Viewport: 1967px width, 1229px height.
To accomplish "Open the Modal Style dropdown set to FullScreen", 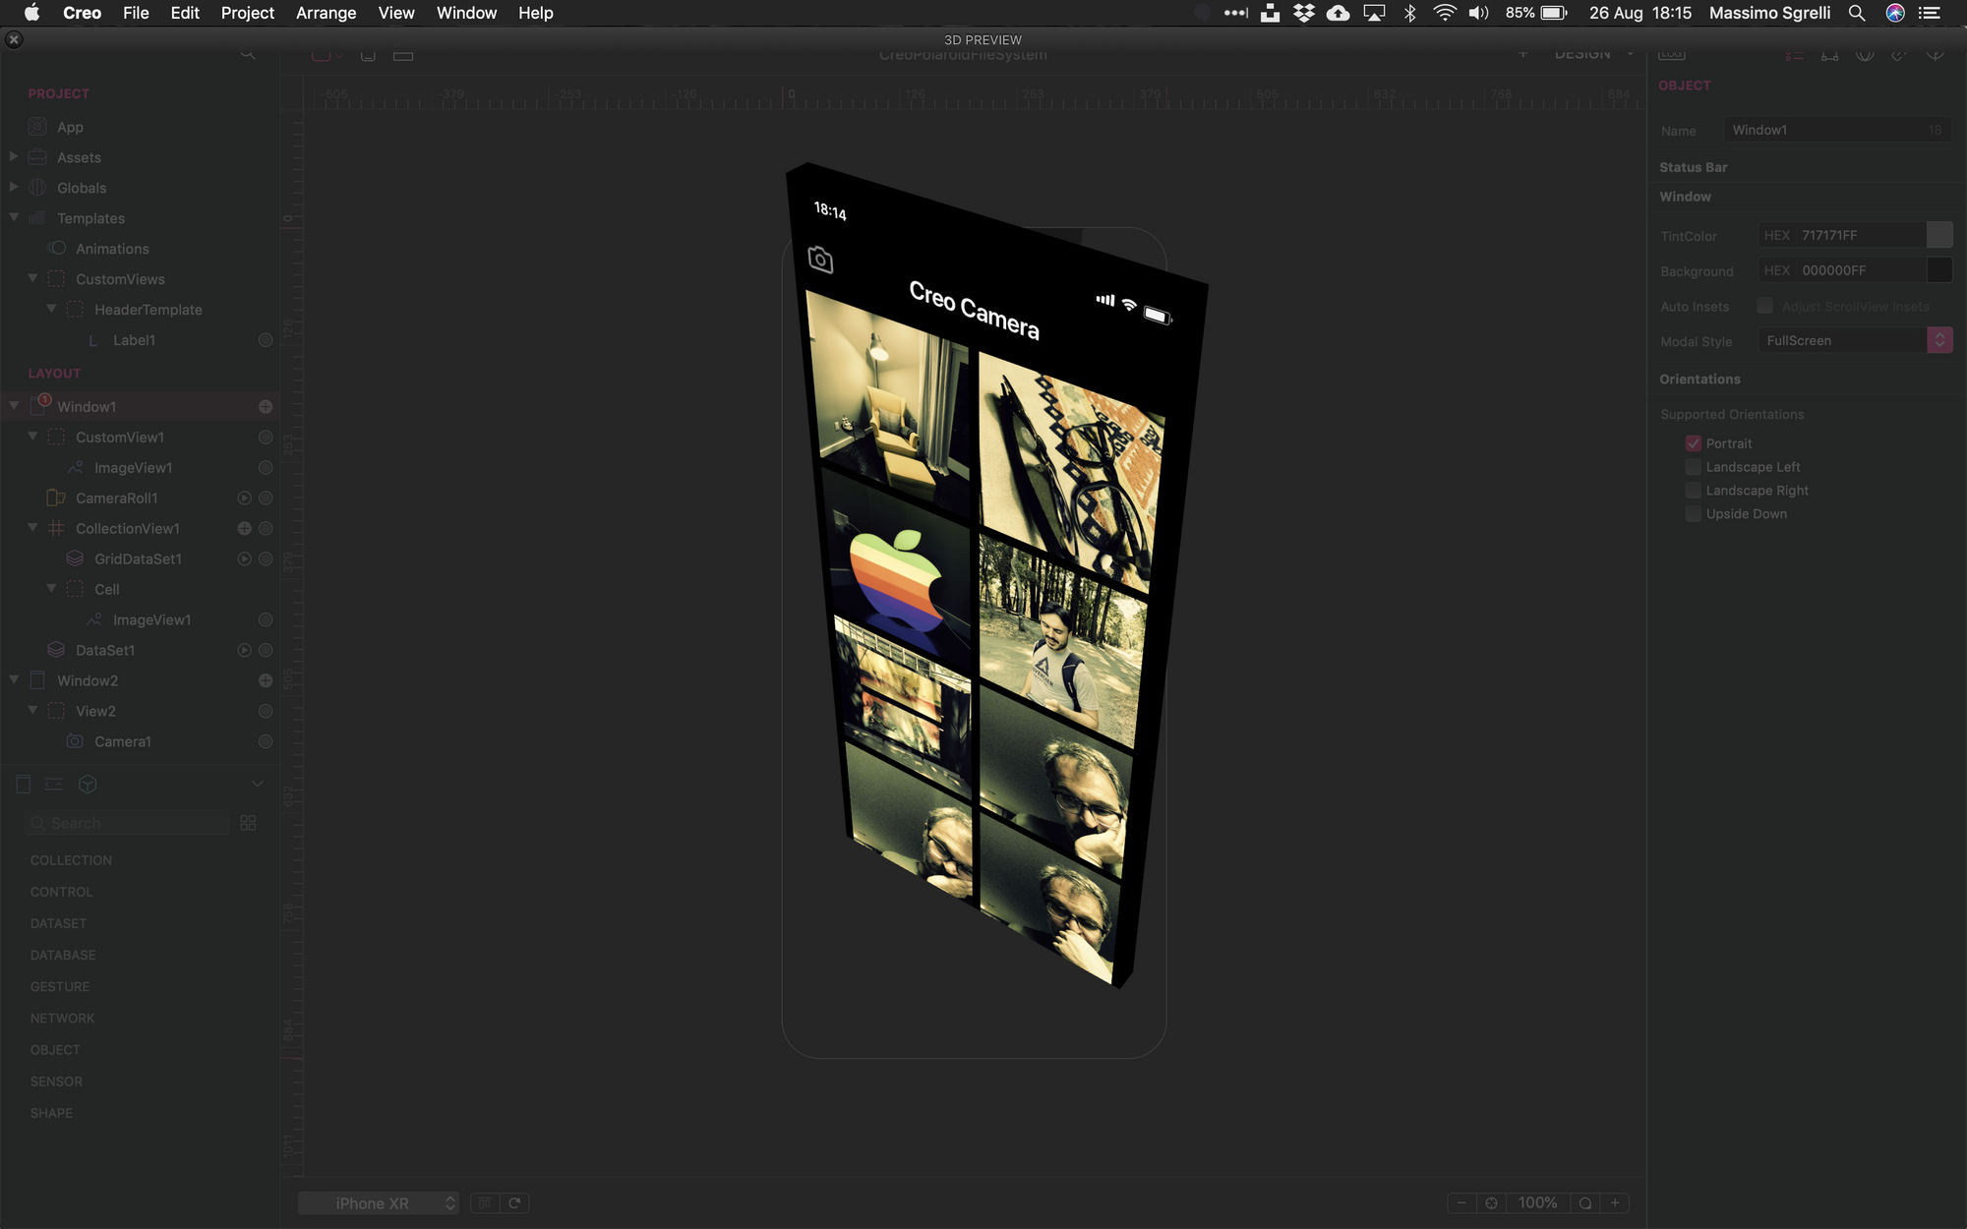I will (1939, 340).
